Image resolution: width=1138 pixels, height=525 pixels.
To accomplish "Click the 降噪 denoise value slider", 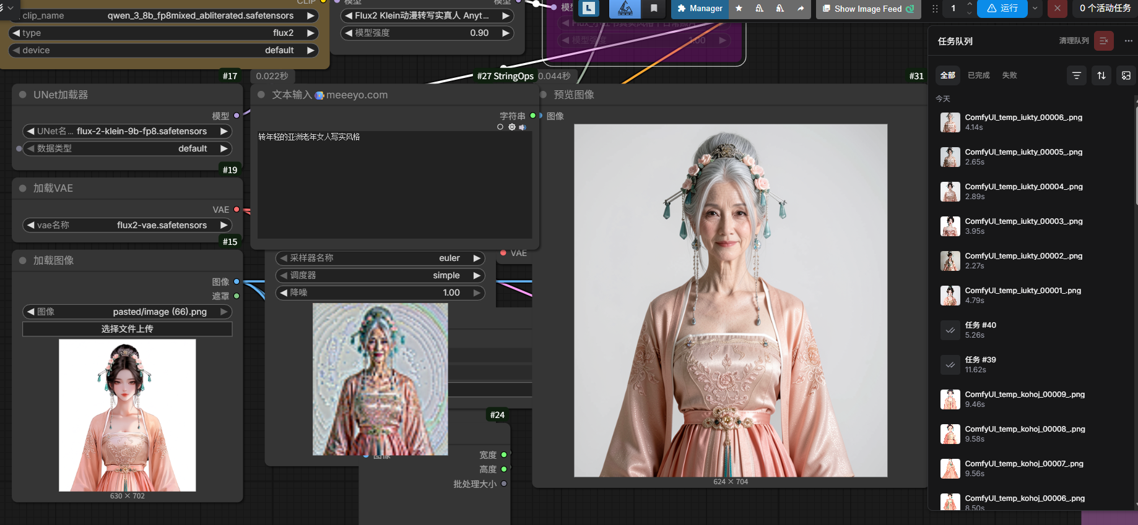I will click(x=380, y=292).
